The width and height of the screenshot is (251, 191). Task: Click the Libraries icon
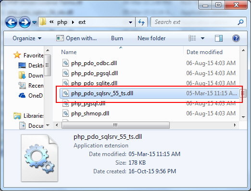click(17, 115)
